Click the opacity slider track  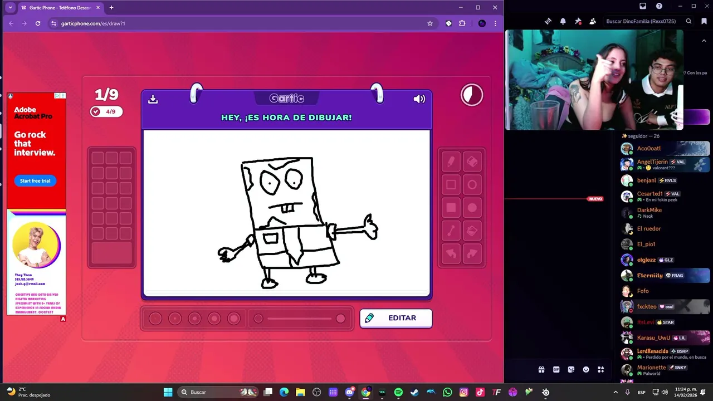[x=300, y=319]
